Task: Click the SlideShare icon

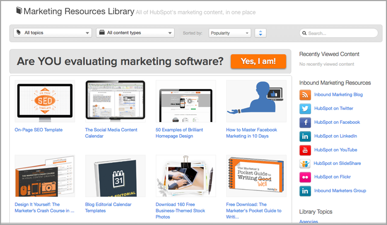Action: (x=305, y=164)
